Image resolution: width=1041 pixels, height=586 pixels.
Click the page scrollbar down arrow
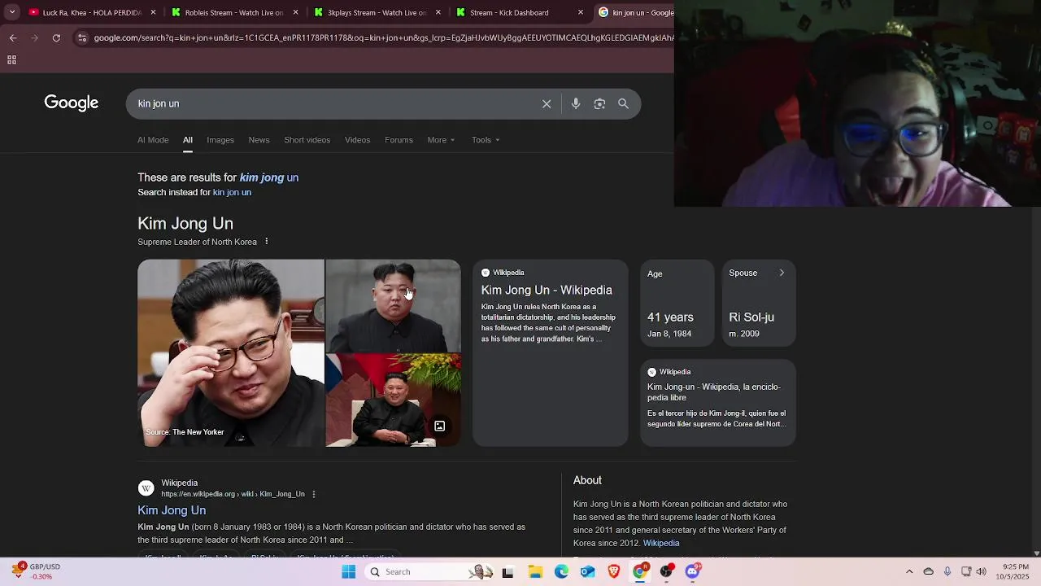click(1036, 553)
